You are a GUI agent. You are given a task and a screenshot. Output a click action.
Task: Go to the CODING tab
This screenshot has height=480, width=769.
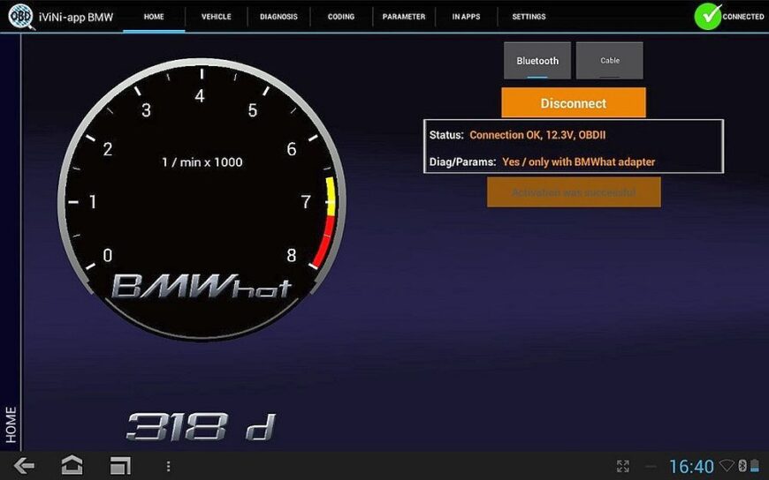click(340, 17)
